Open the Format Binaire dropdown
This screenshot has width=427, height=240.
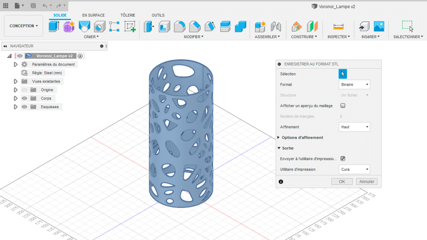point(354,85)
